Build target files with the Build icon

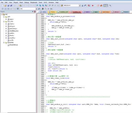[5, 9]
